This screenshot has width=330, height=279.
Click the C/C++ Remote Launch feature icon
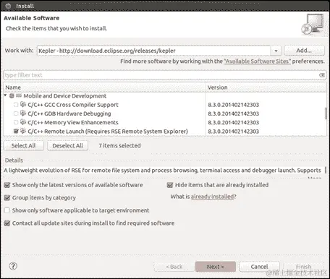click(x=23, y=131)
